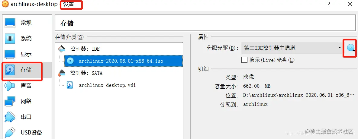Select archlinux-2020.06.01-x86_64.iso in storage tree
This screenshot has height=139, width=358.
click(x=124, y=61)
